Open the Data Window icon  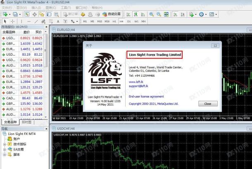coord(34,14)
